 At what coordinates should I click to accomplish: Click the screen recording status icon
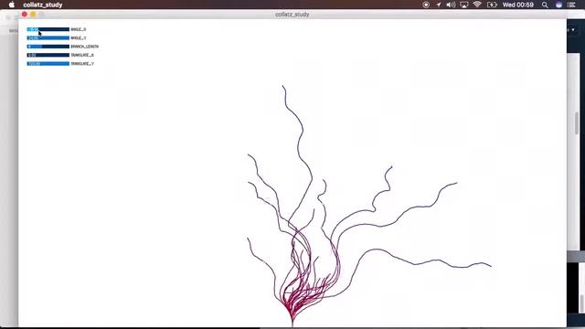coord(426,5)
